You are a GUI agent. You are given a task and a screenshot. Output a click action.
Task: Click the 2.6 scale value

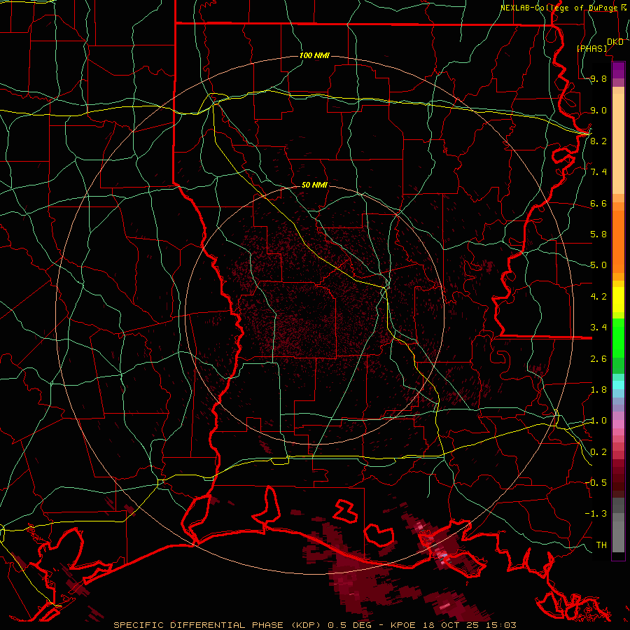coord(598,359)
